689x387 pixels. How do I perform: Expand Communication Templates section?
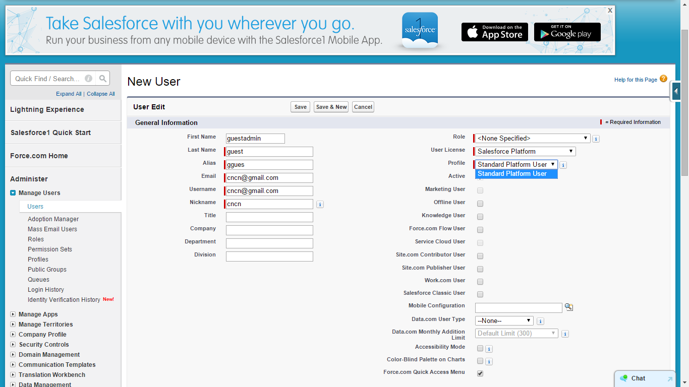pyautogui.click(x=13, y=365)
